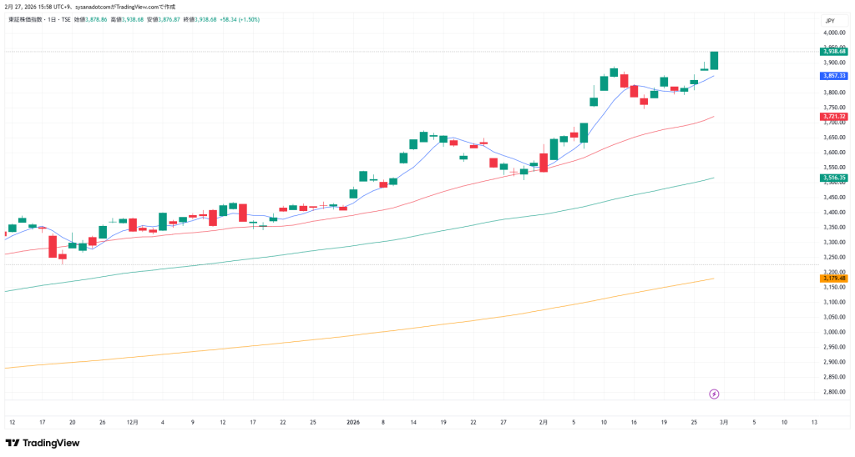
Task: Open the JPY currency selector
Action: [829, 20]
